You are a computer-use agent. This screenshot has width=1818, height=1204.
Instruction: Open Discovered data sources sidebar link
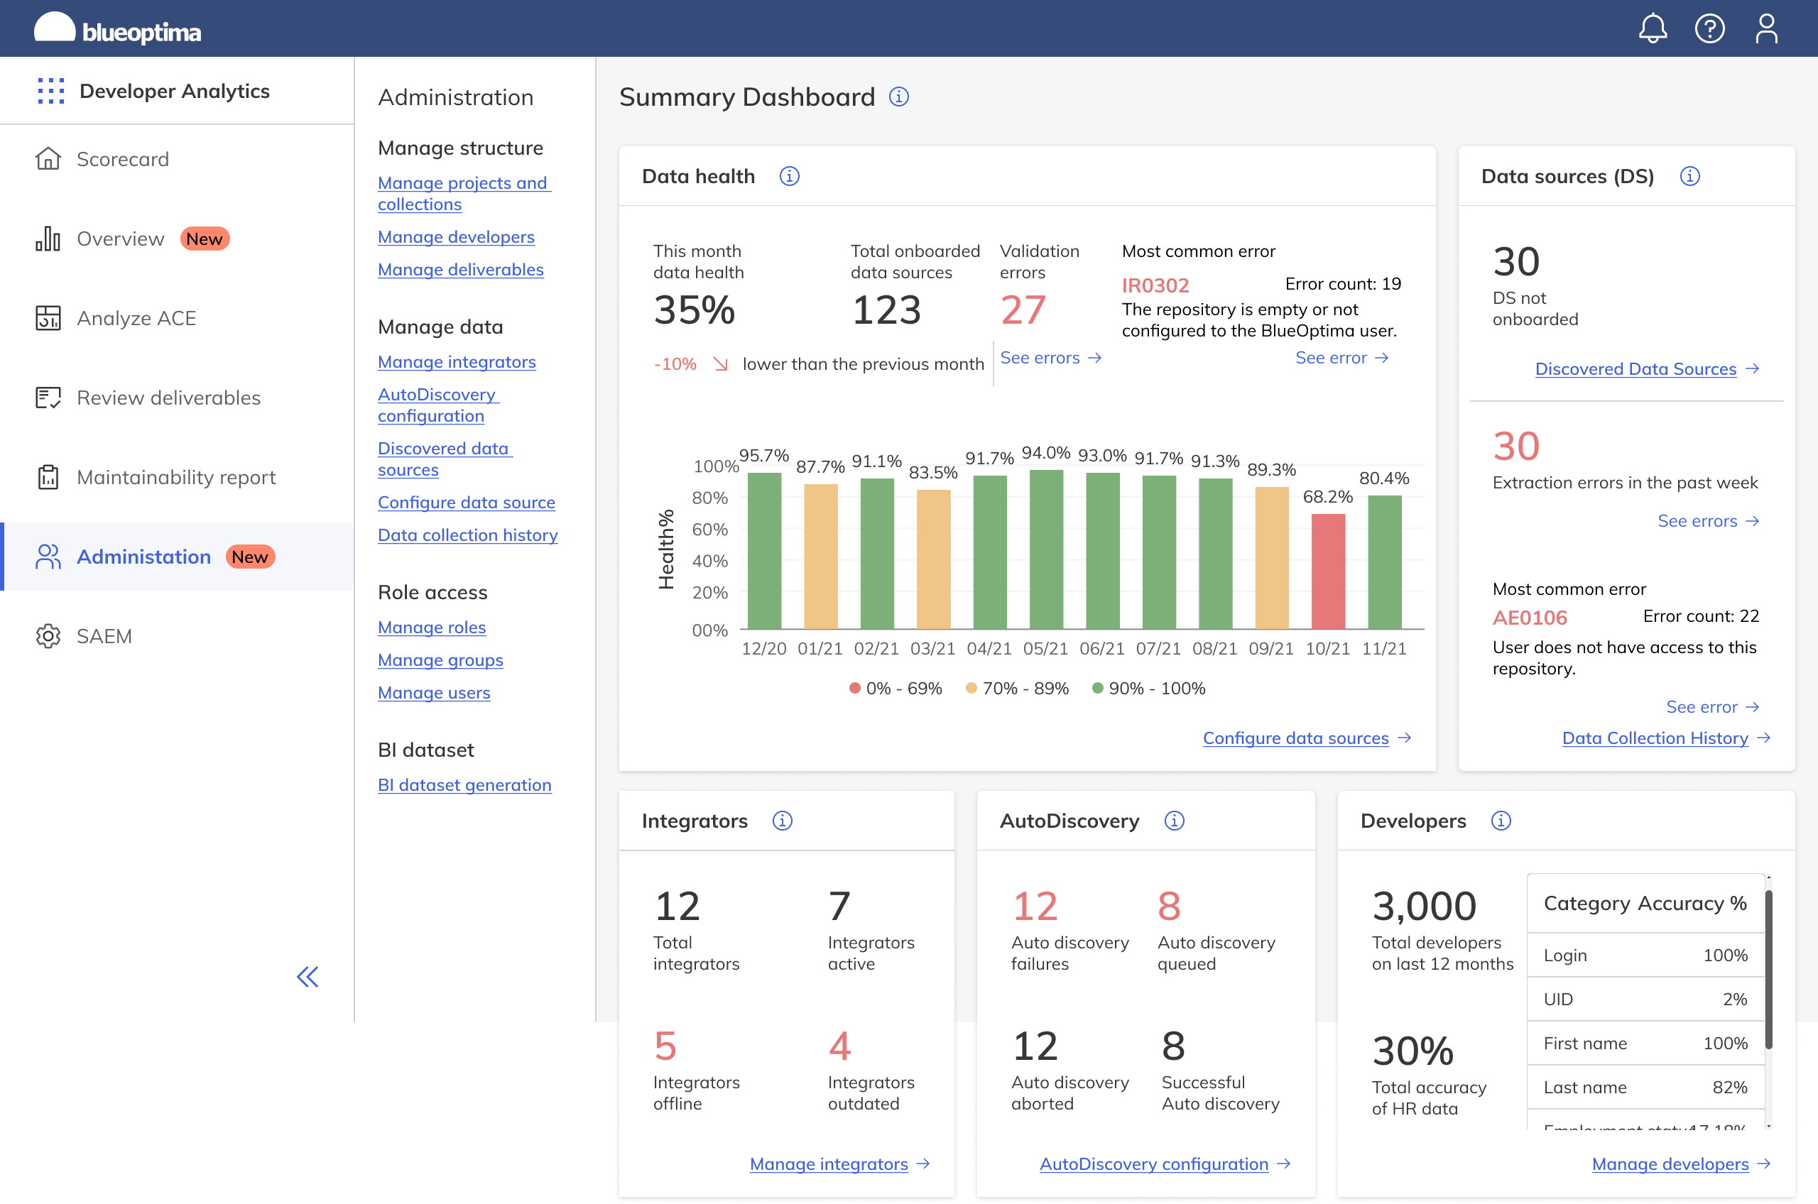[445, 459]
